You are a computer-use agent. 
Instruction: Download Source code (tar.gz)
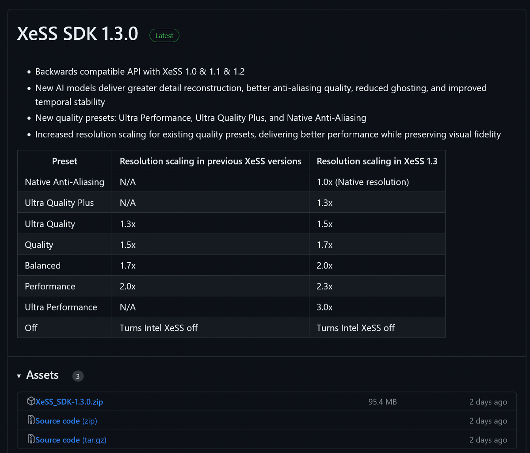coord(71,440)
